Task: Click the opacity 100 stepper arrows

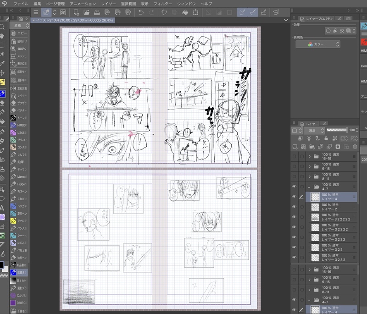Action: tap(356, 130)
